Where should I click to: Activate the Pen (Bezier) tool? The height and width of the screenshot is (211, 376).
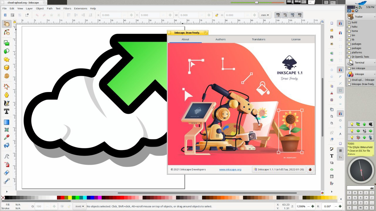click(6, 95)
